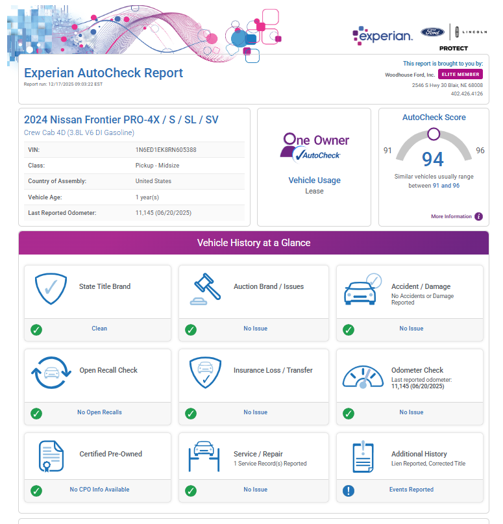Click green checkmark beside No Open Recalls
Screen dimensions: 503x524
pyautogui.click(x=36, y=414)
